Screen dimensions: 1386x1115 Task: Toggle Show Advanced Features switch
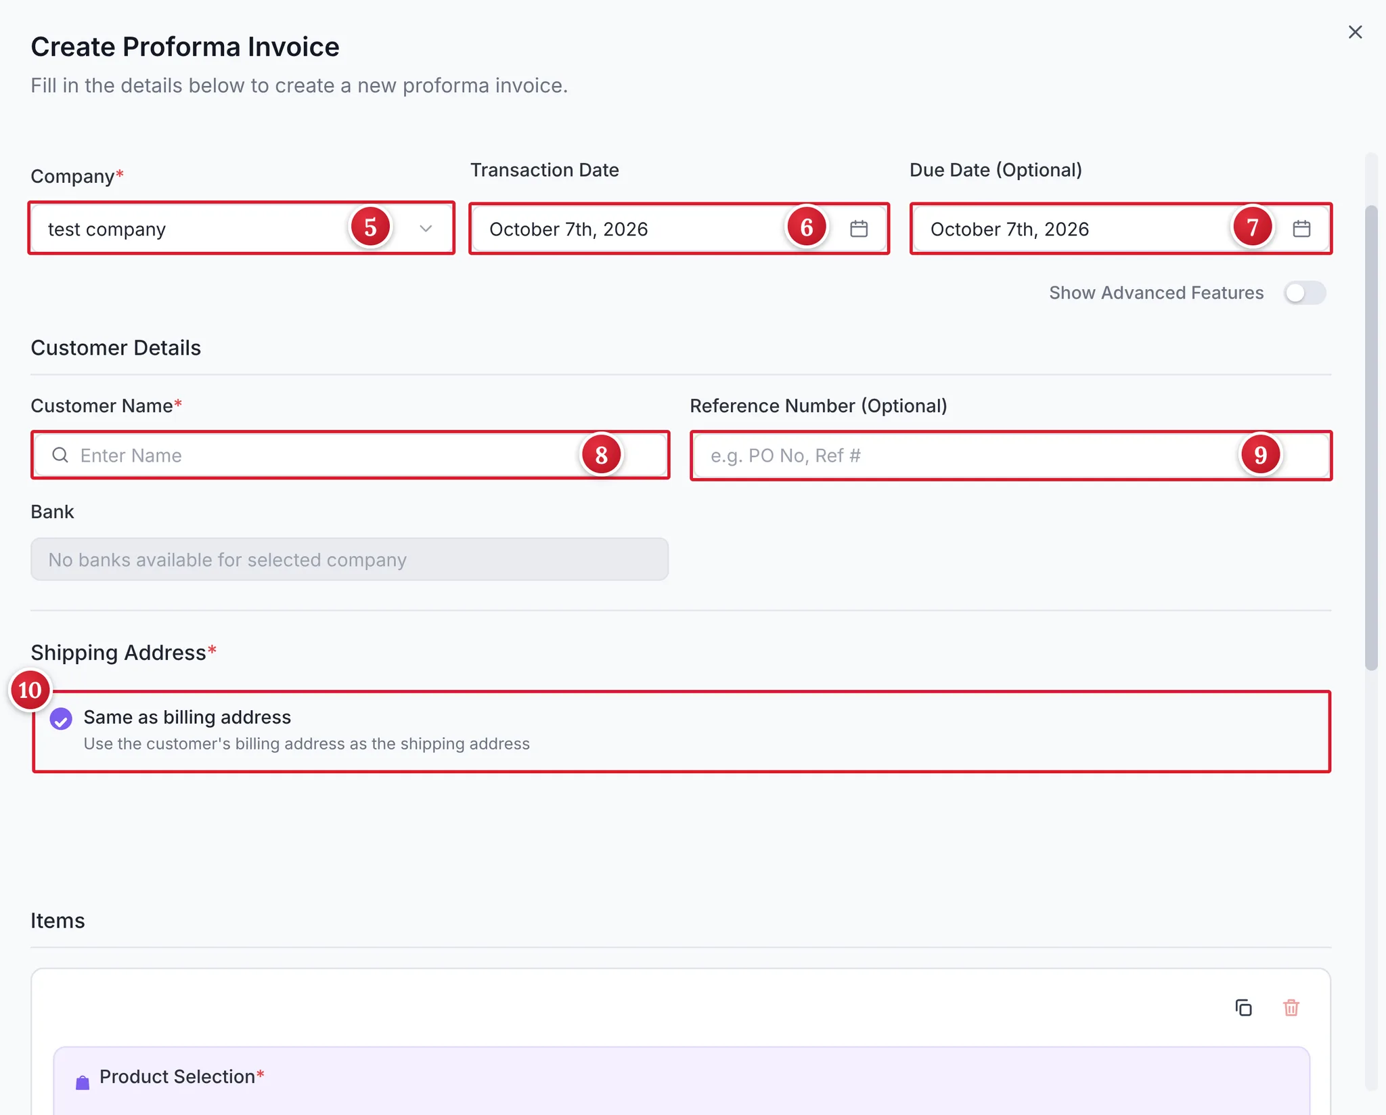1305,293
